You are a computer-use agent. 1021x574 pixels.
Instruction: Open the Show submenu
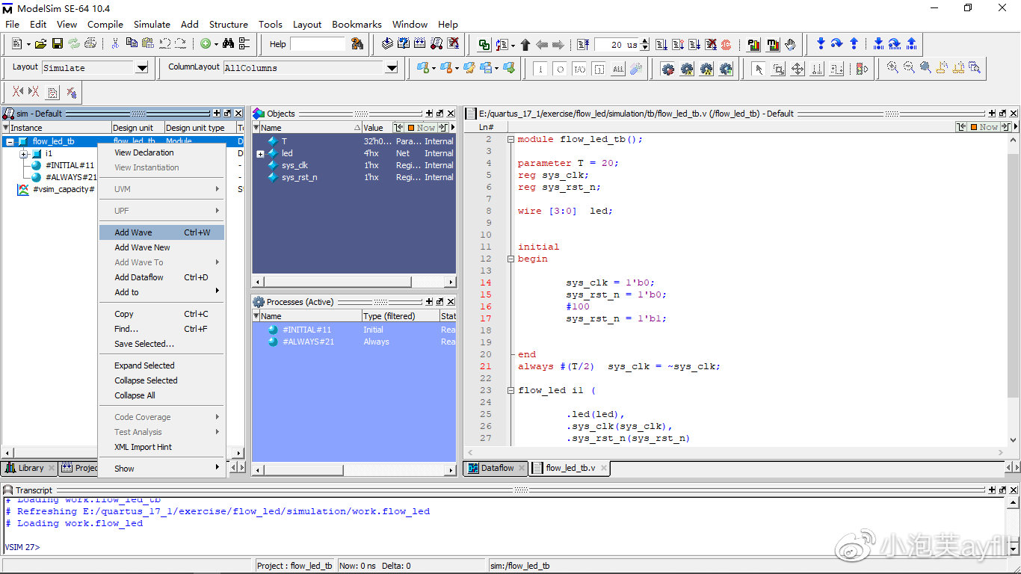coord(161,469)
